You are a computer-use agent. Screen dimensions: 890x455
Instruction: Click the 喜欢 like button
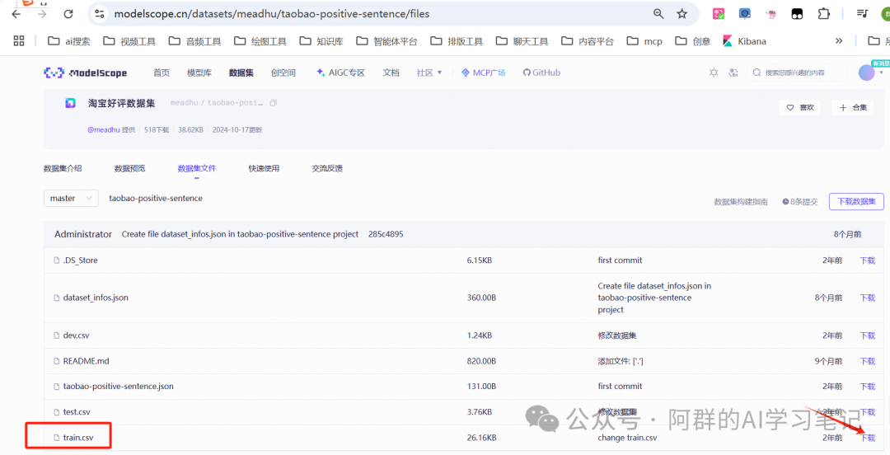point(799,107)
